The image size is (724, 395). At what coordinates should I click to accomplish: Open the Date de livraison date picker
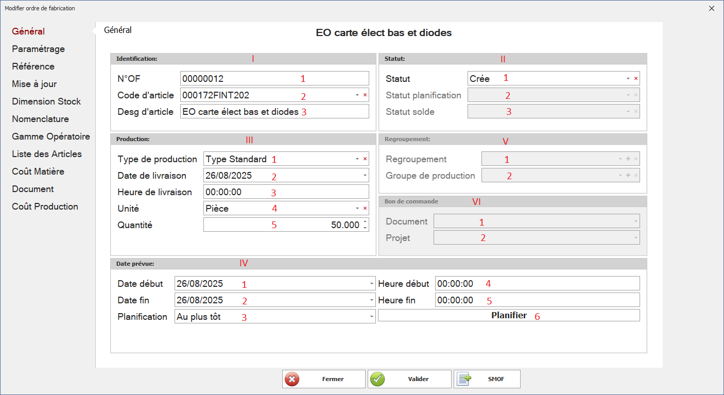[365, 176]
